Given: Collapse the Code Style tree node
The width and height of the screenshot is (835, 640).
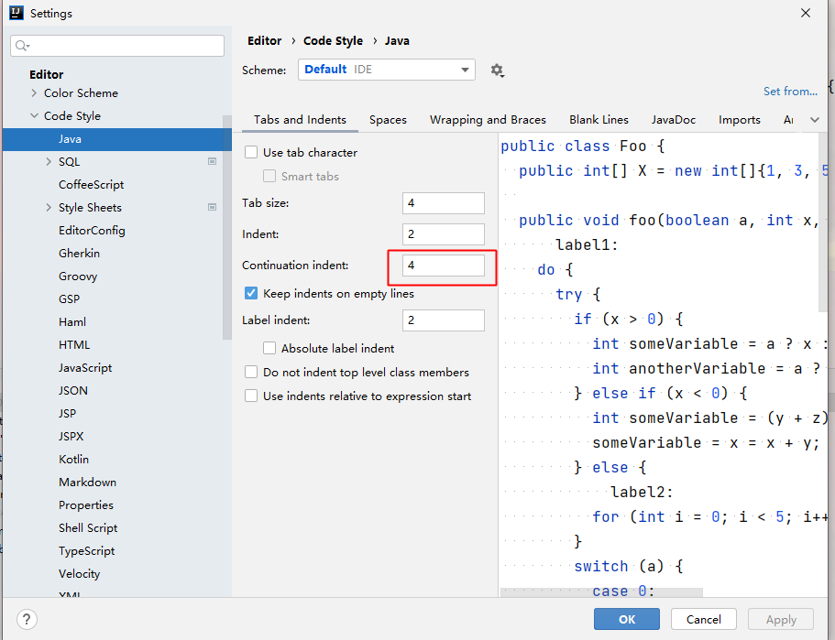Looking at the screenshot, I should point(34,115).
